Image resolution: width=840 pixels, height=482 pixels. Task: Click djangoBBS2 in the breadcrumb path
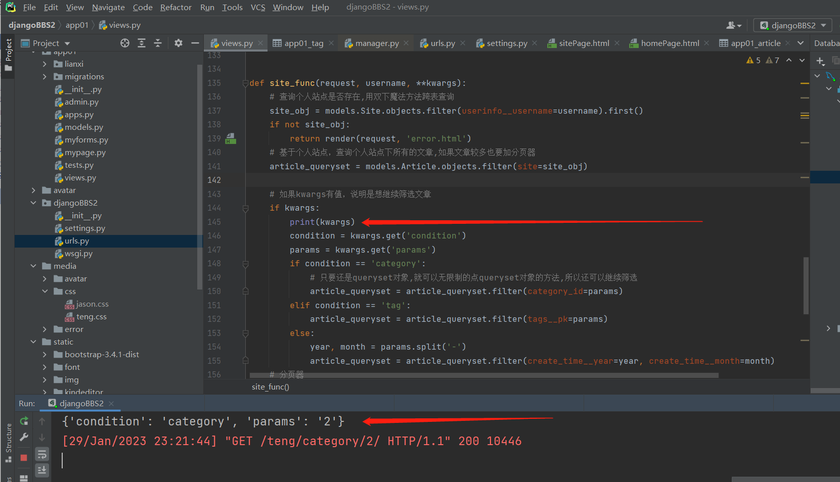pos(32,25)
